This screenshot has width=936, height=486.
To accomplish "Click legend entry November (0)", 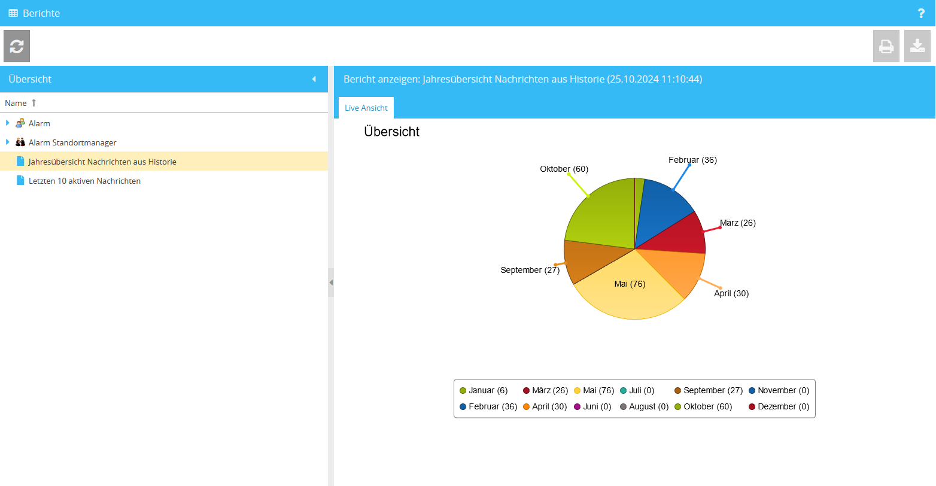I will click(779, 390).
